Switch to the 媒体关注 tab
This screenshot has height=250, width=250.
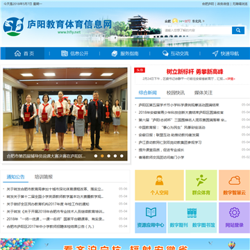coord(203,93)
